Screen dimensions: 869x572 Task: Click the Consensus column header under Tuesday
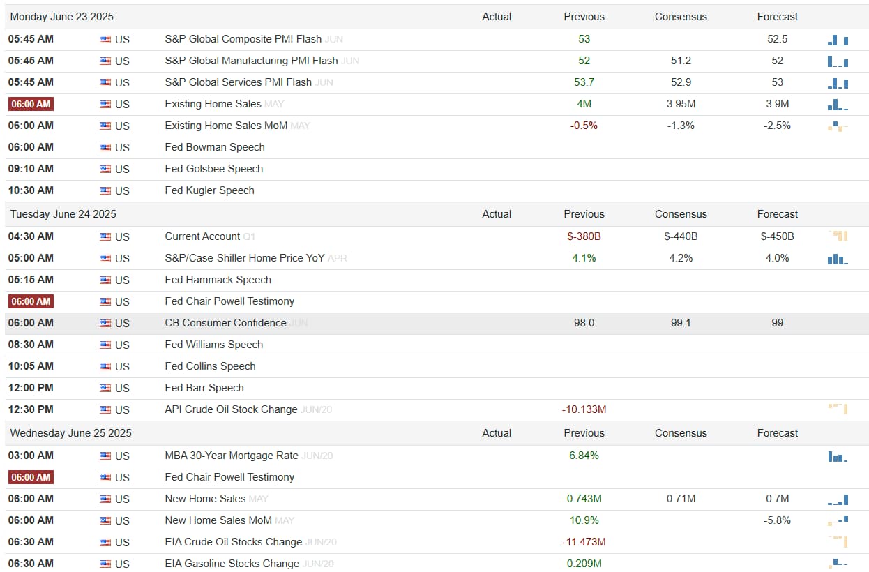[681, 214]
